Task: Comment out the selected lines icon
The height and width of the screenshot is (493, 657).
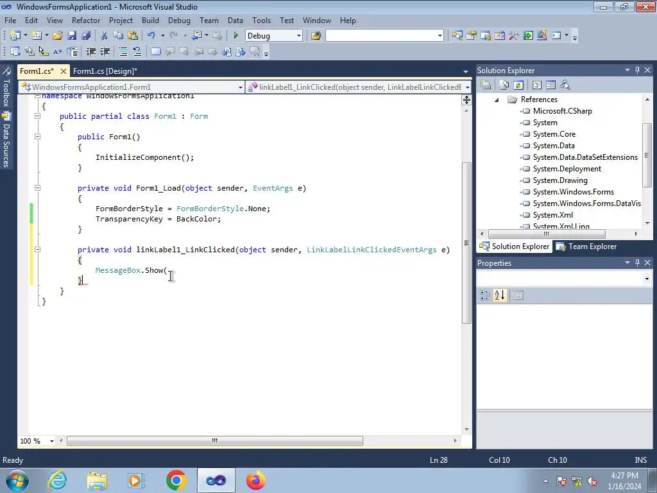Action: click(x=123, y=51)
